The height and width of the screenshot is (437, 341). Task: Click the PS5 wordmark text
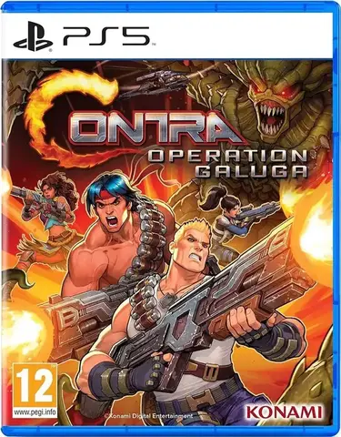point(106,36)
